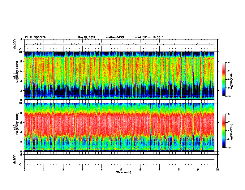This screenshot has width=245, height=190.
Task: Click "-9" on the ch.1 color scale
Action: [228, 88]
